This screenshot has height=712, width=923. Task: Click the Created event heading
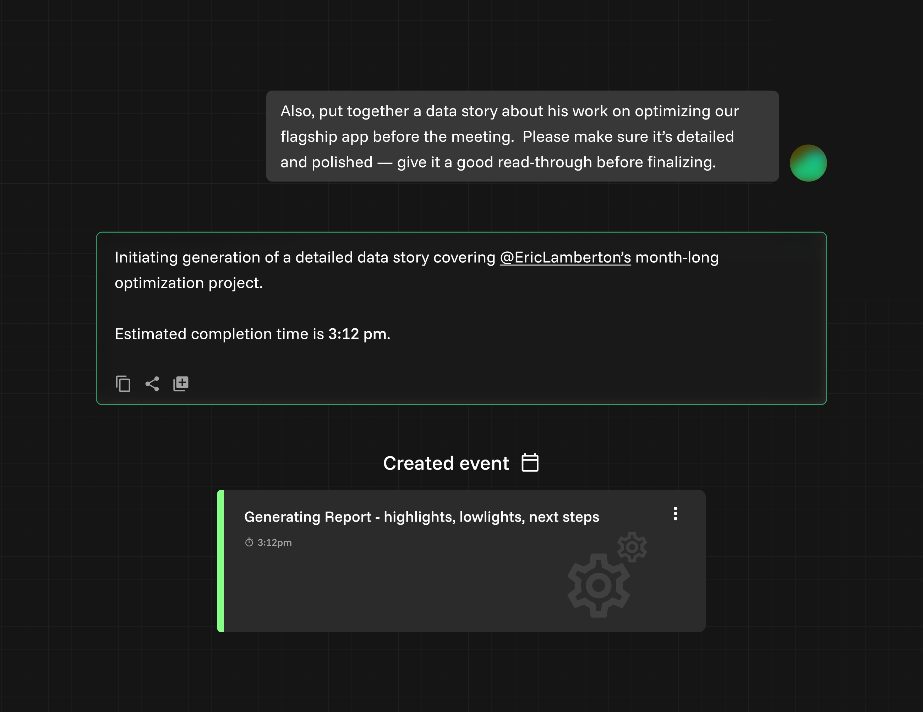click(446, 463)
